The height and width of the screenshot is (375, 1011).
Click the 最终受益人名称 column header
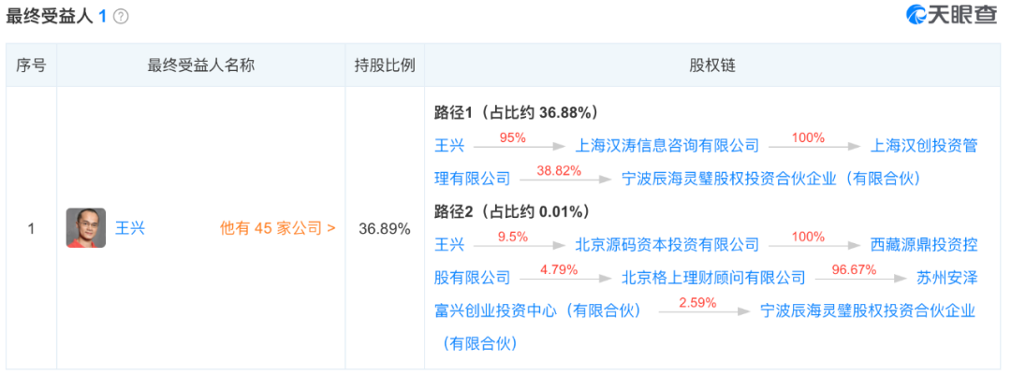pyautogui.click(x=201, y=65)
